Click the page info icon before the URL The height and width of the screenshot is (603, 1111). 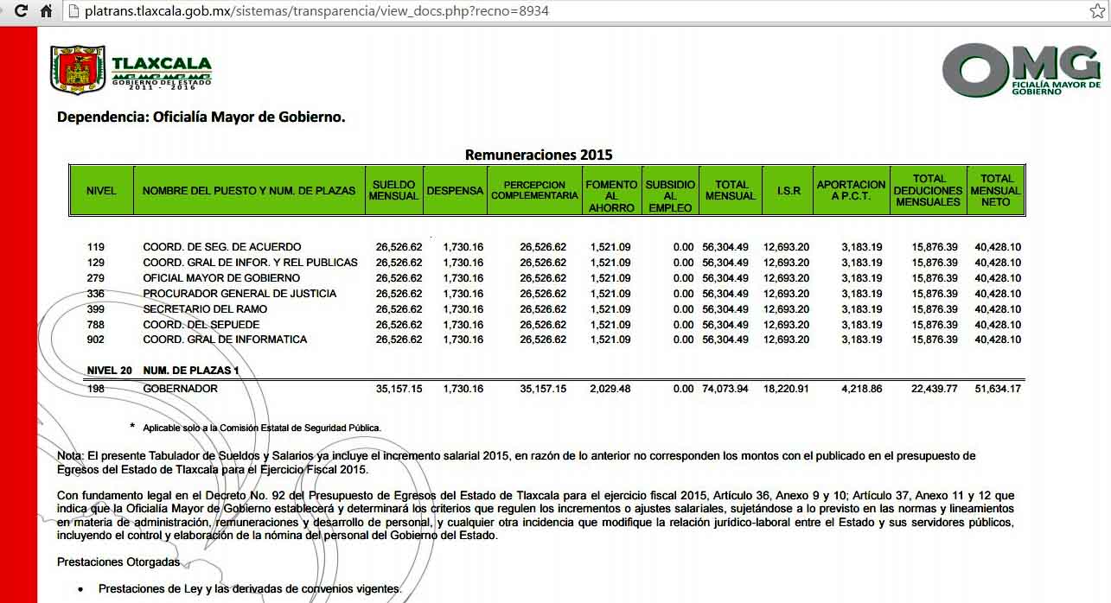click(73, 11)
